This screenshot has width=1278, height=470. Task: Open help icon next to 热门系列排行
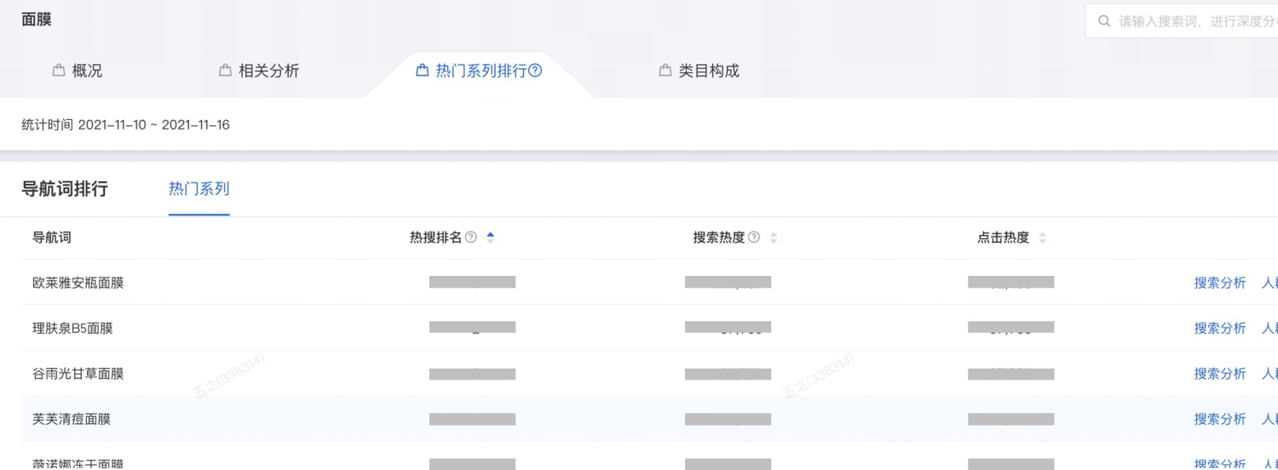535,71
